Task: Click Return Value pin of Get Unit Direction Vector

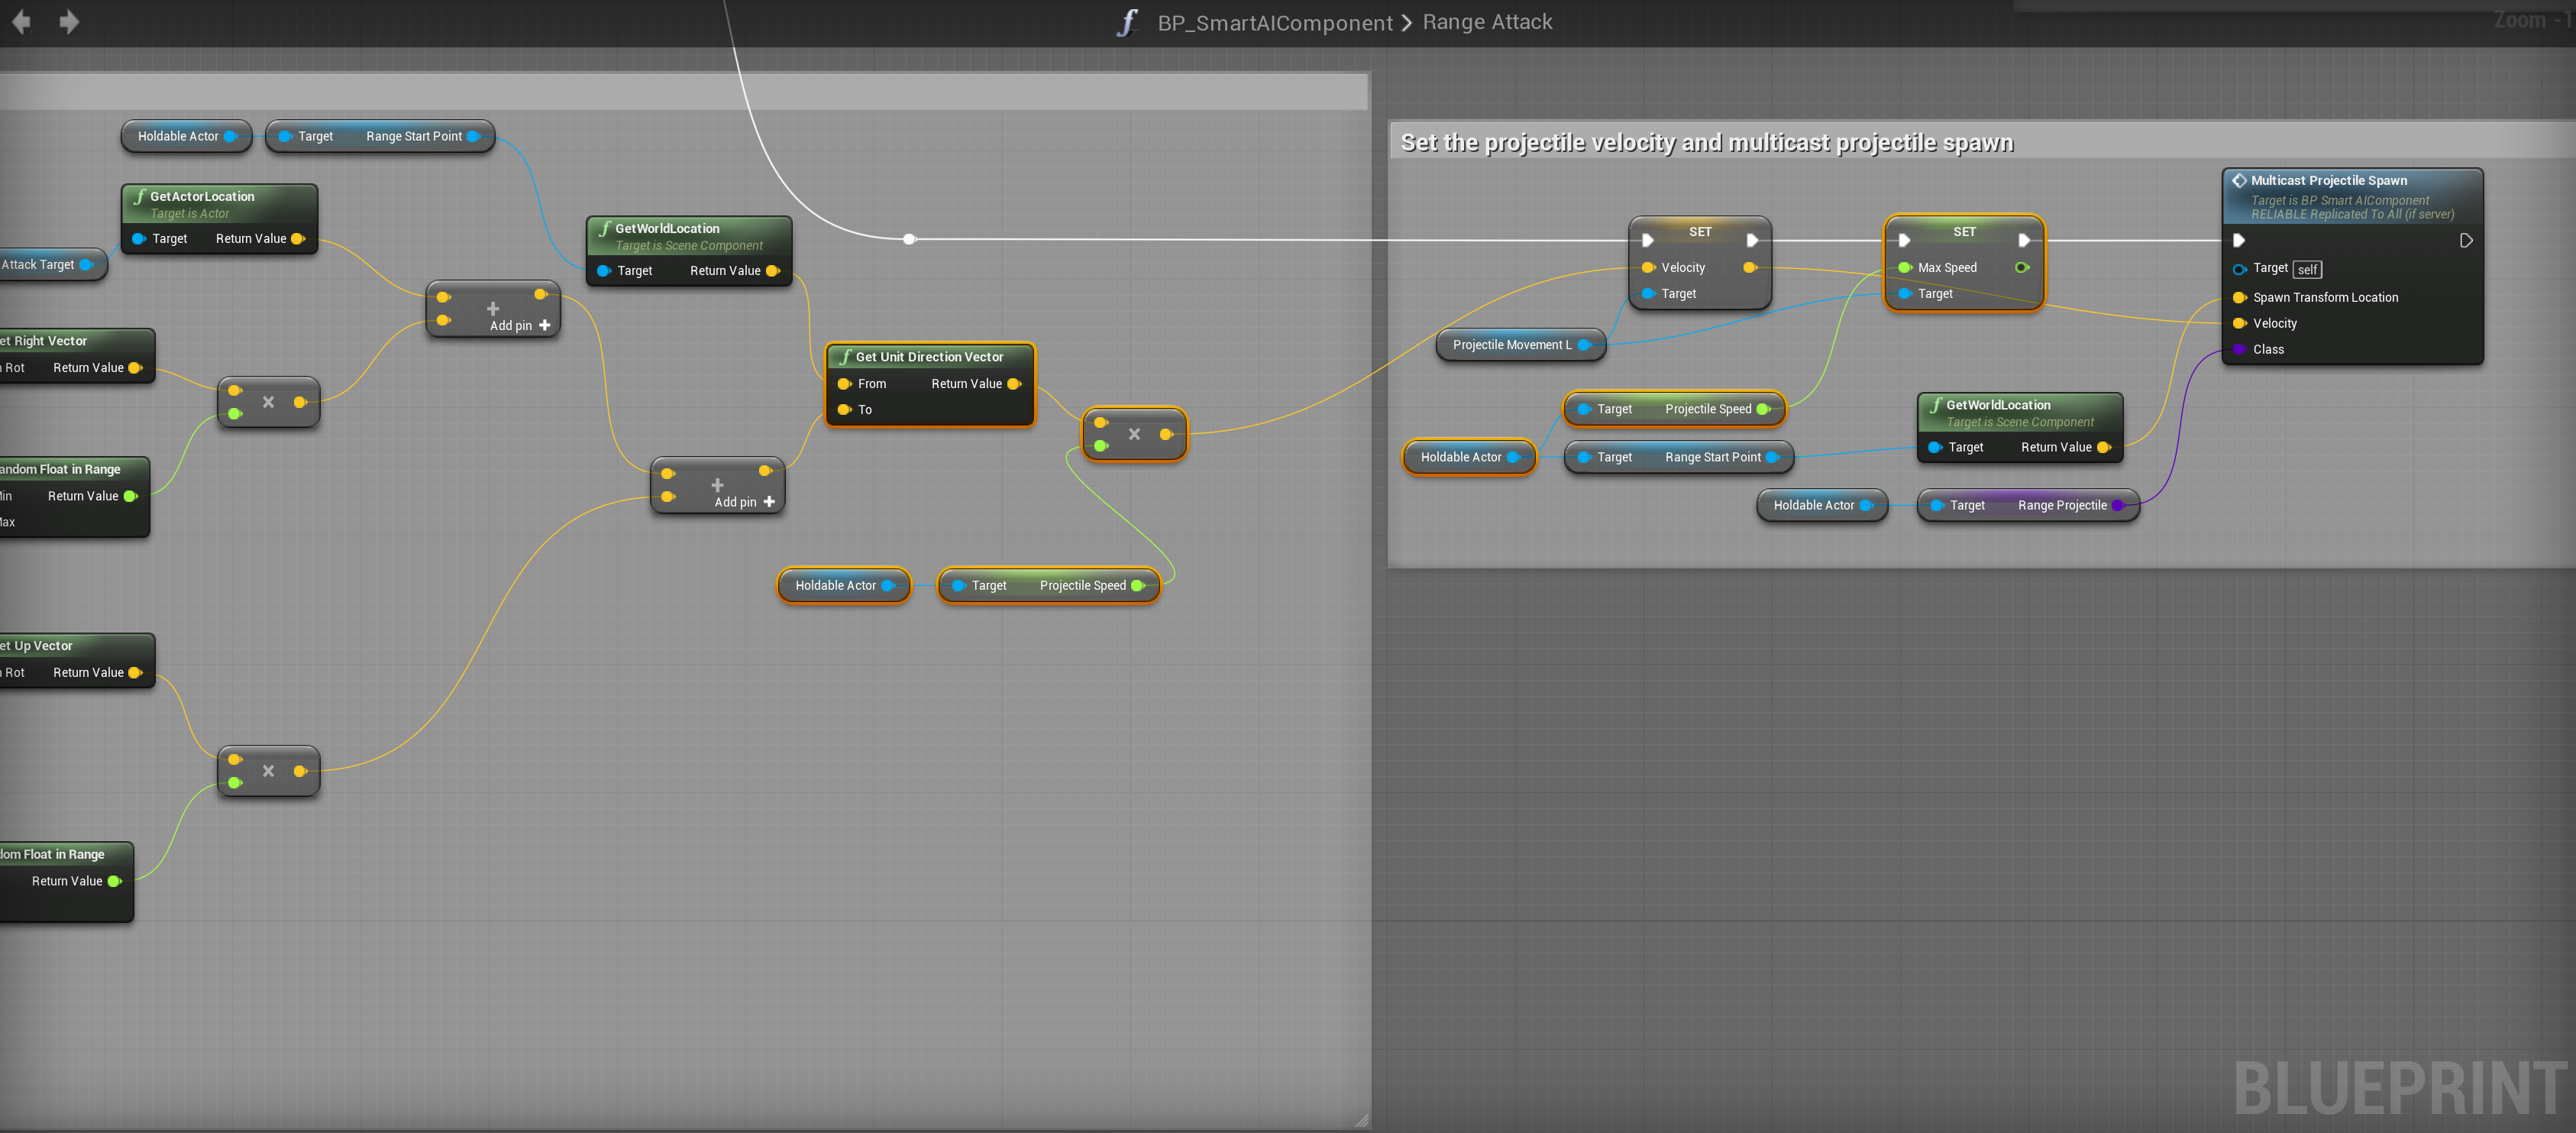Action: (x=1014, y=384)
